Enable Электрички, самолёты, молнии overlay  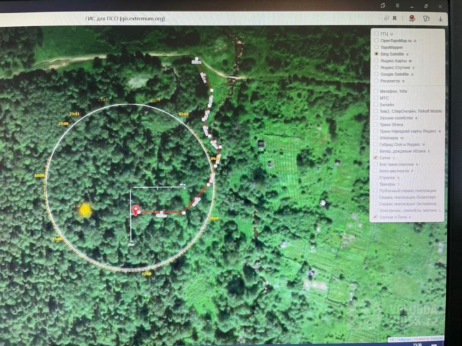(x=375, y=210)
